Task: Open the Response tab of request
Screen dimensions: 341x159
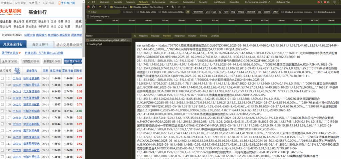Action: pyautogui.click(x=179, y=36)
